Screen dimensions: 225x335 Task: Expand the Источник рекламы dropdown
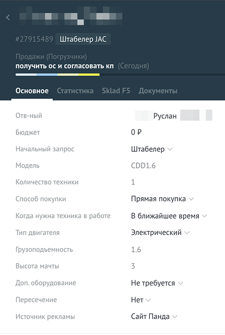tap(154, 317)
